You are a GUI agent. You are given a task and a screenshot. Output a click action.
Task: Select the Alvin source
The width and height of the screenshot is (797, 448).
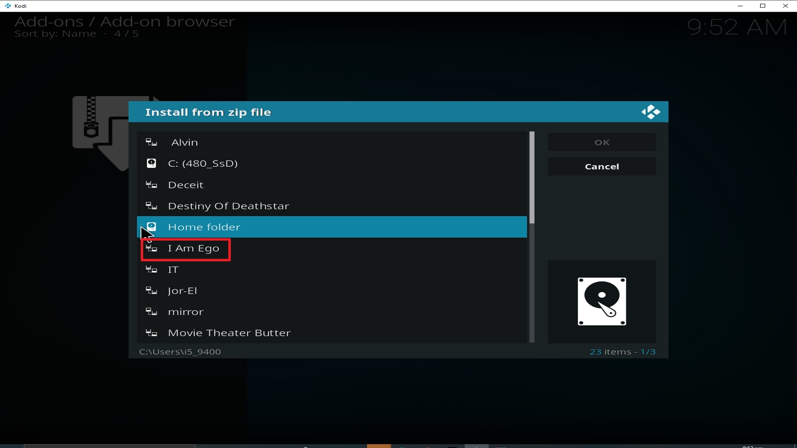click(x=332, y=142)
